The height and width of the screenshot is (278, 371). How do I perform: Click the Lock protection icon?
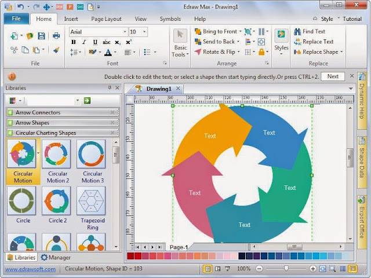click(x=261, y=52)
